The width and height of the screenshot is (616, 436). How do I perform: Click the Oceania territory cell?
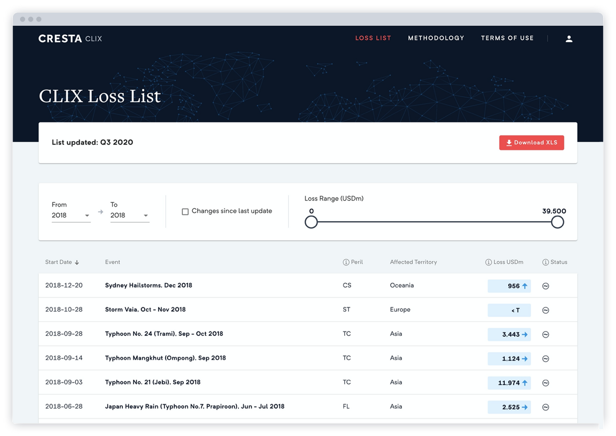[402, 286]
